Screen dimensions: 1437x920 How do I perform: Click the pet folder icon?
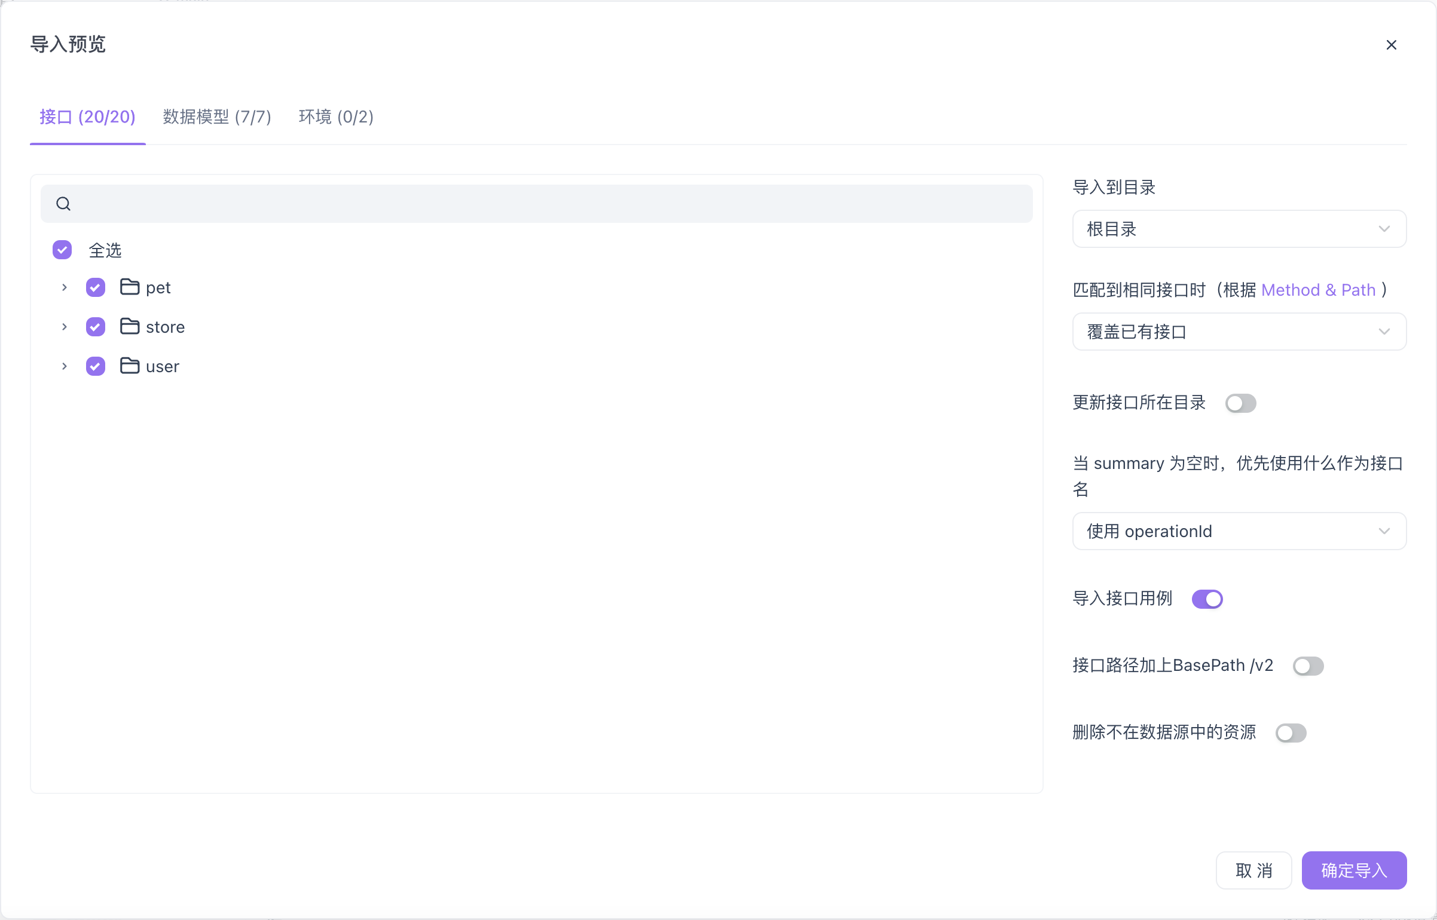coord(129,287)
